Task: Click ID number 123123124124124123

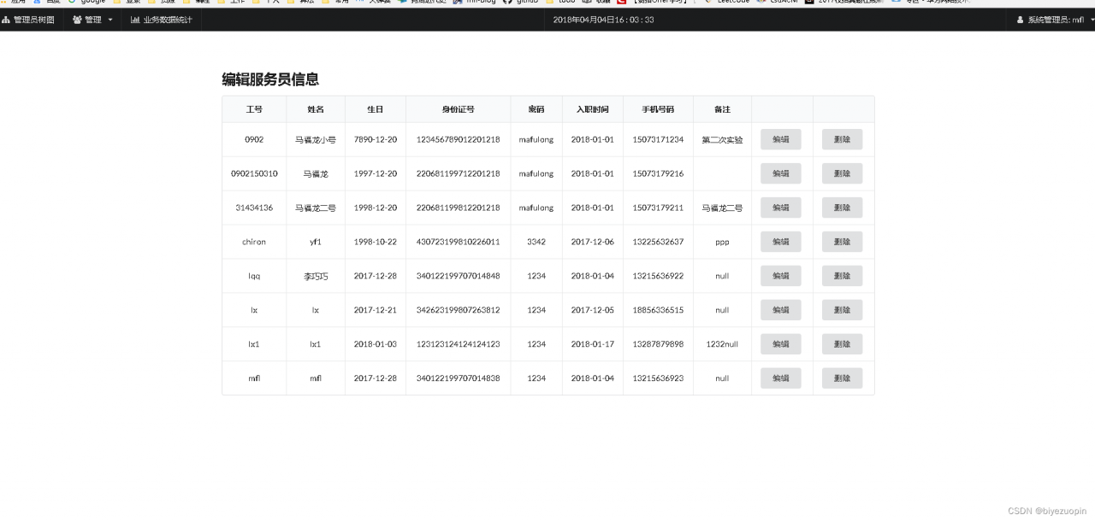Action: pyautogui.click(x=459, y=344)
